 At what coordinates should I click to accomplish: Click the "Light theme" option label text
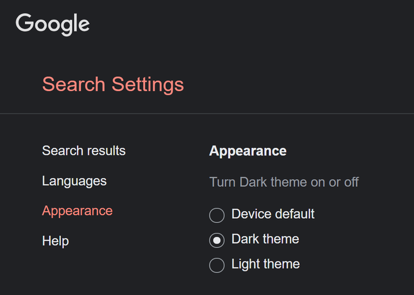(x=266, y=264)
